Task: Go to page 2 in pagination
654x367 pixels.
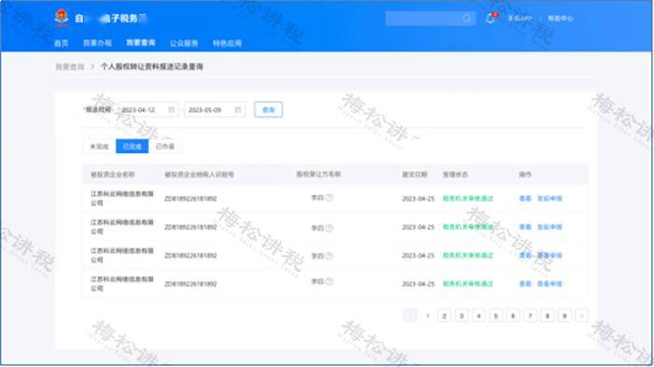Action: (x=445, y=316)
